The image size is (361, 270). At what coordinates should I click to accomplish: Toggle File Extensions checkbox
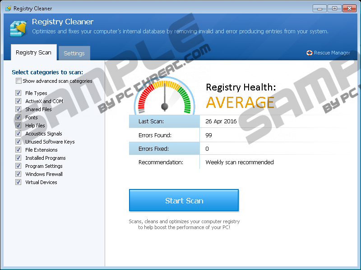[18, 150]
